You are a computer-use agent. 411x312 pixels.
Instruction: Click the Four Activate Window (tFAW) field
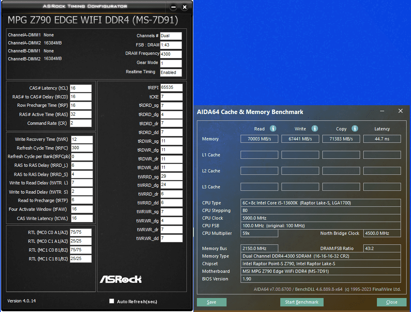(x=82, y=209)
